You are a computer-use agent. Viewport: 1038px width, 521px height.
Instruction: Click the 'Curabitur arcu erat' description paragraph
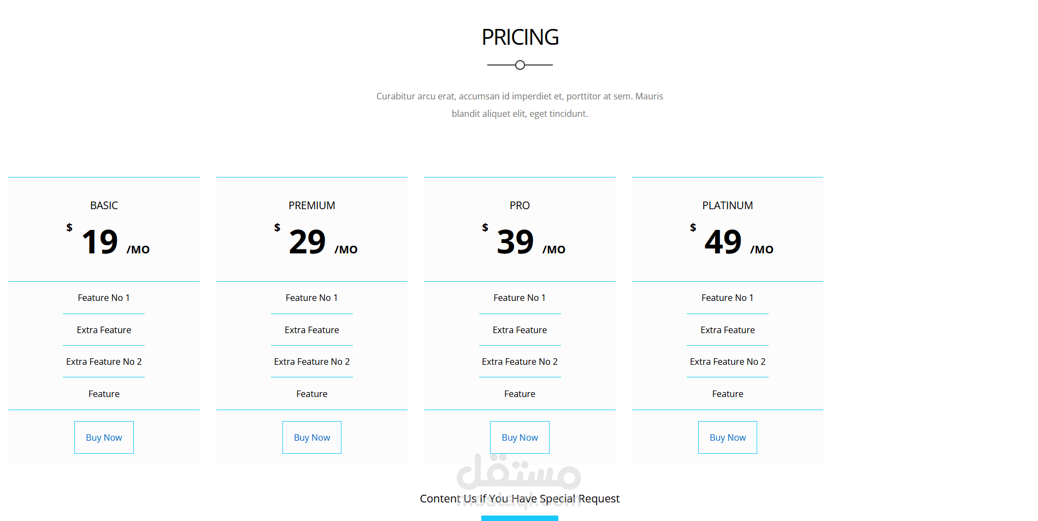point(520,105)
